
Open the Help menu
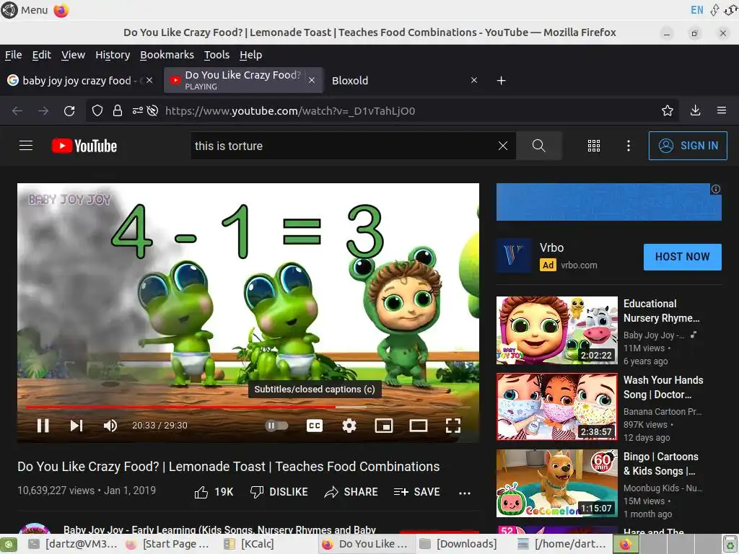(x=250, y=55)
